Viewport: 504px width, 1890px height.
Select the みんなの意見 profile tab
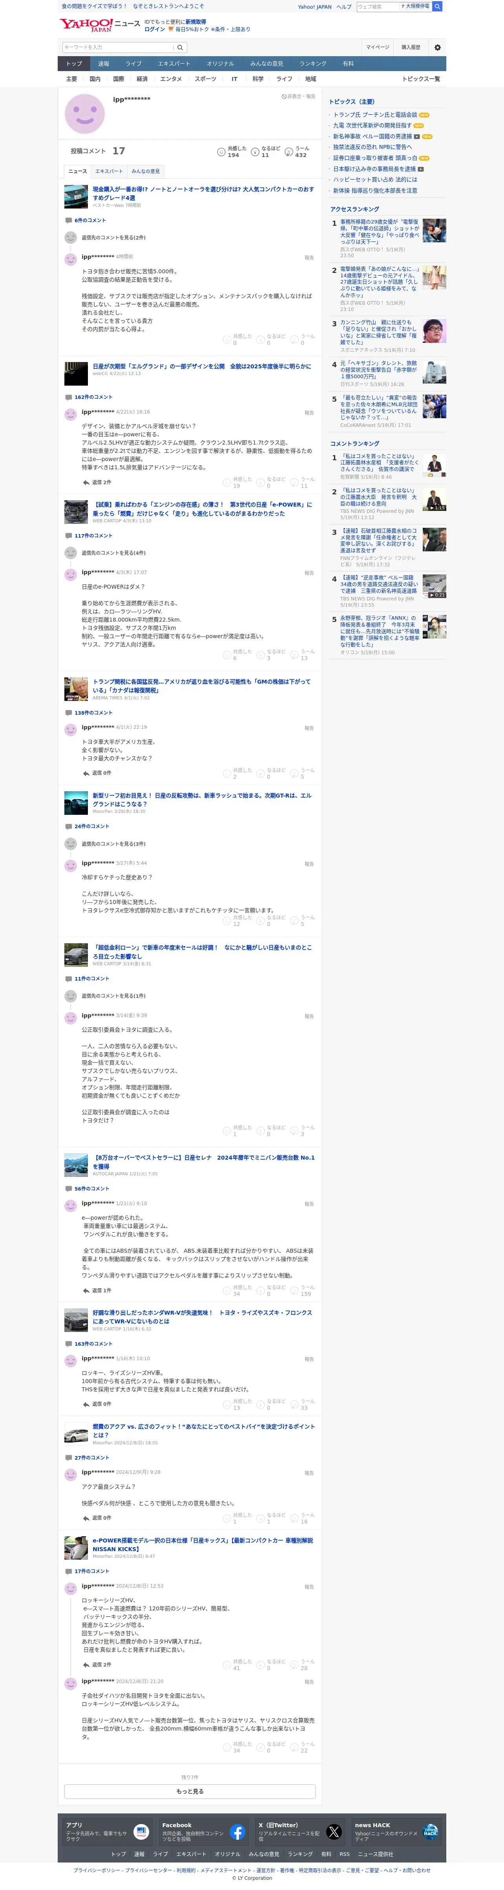[x=145, y=171]
